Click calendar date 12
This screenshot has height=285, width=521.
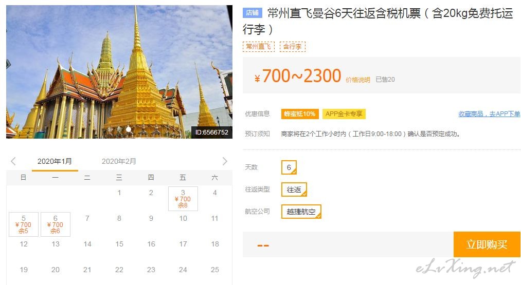click(24, 244)
